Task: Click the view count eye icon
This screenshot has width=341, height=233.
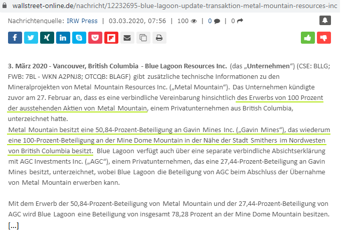Action: (194, 21)
